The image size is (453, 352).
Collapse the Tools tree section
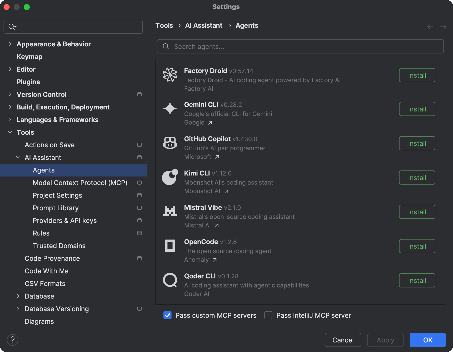[10, 132]
